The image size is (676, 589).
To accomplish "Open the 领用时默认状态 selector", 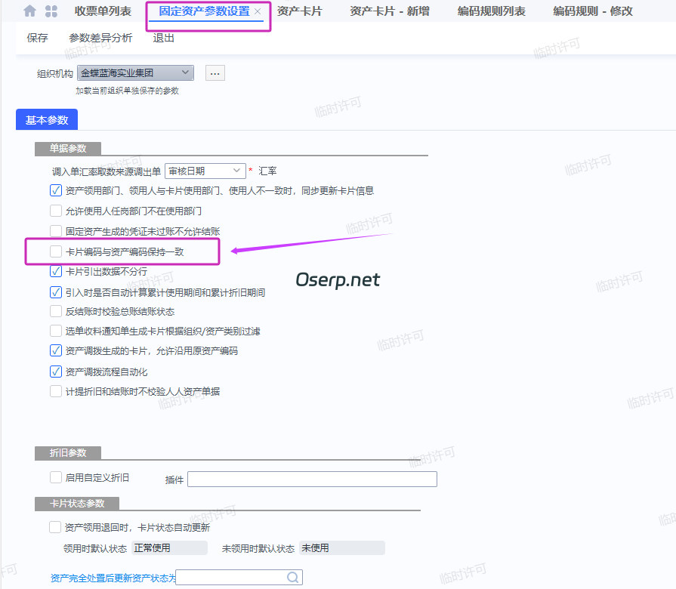I will click(x=169, y=547).
